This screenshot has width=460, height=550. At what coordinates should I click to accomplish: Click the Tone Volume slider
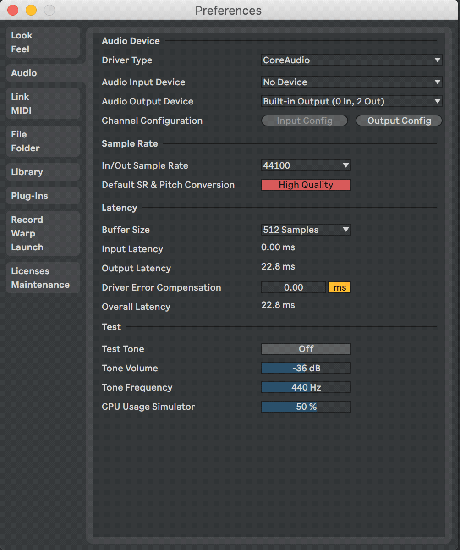(x=306, y=368)
